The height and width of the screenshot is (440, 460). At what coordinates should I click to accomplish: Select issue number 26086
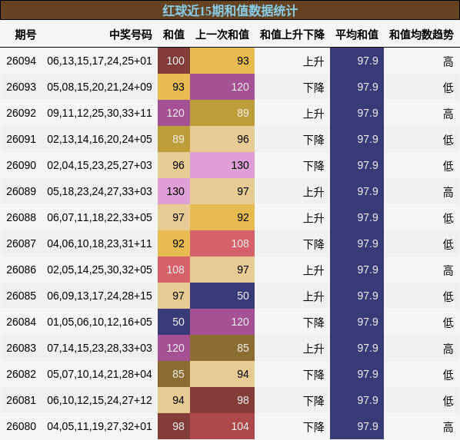click(x=21, y=270)
